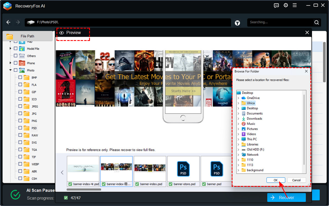
Task: Go back with the left arrow
Action: [8, 22]
